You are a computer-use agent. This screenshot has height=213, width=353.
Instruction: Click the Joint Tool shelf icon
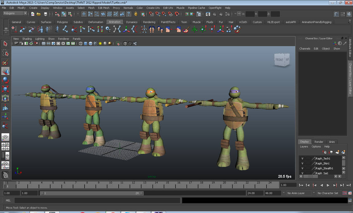(x=65, y=29)
